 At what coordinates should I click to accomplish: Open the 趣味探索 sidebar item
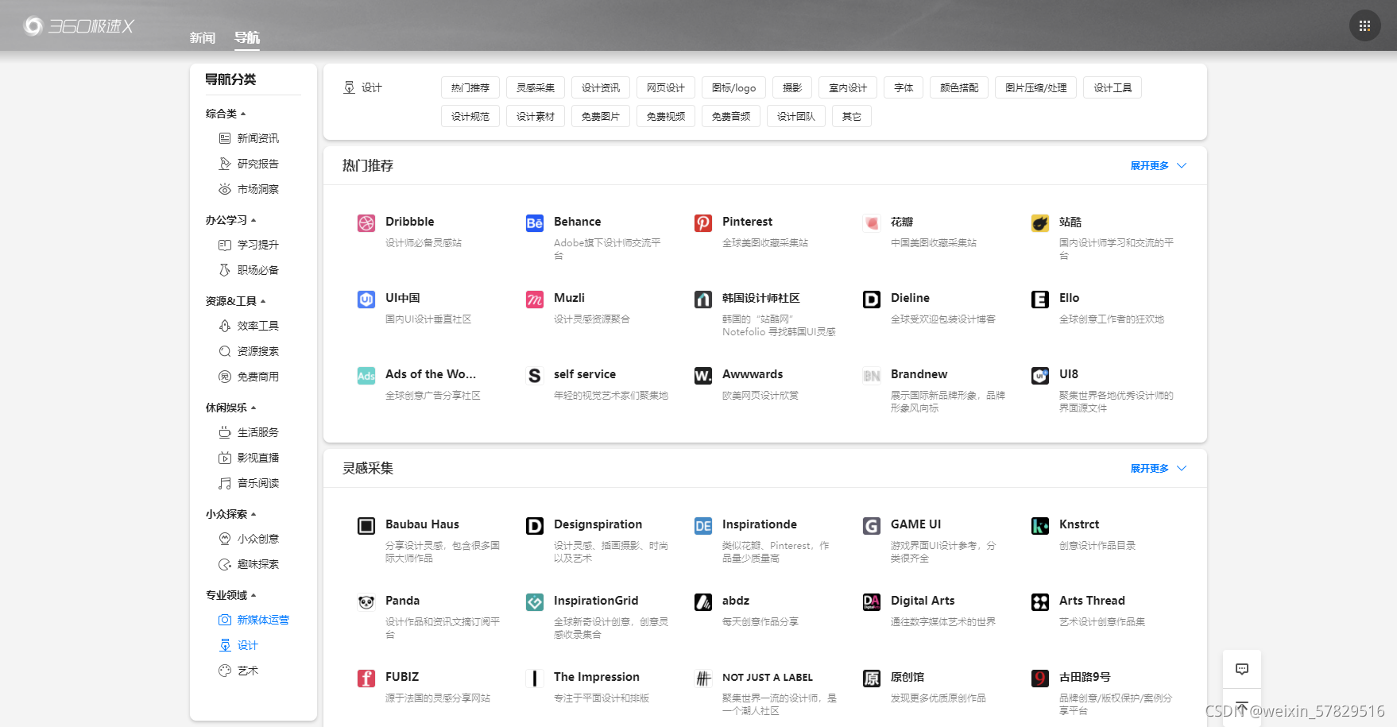[x=249, y=564]
